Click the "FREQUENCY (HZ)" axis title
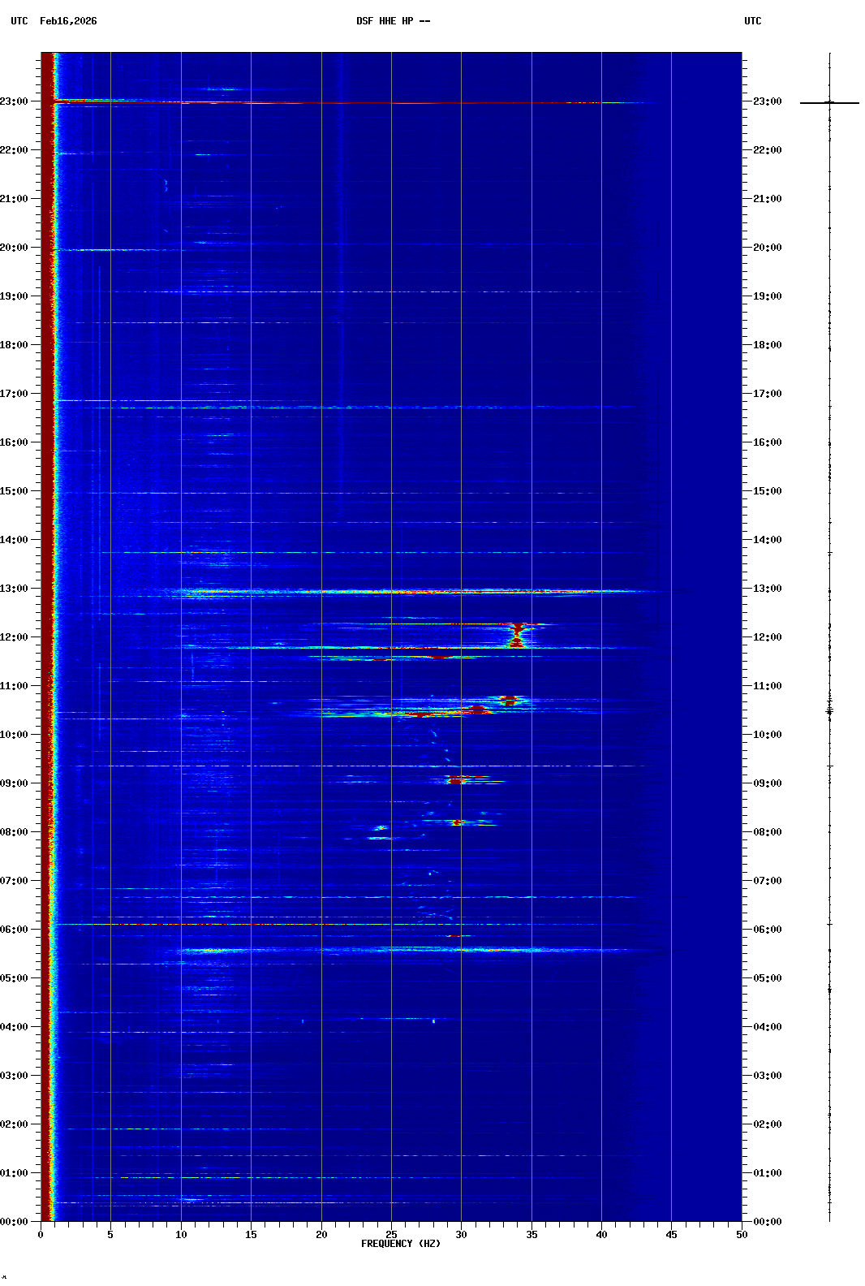 400,1244
